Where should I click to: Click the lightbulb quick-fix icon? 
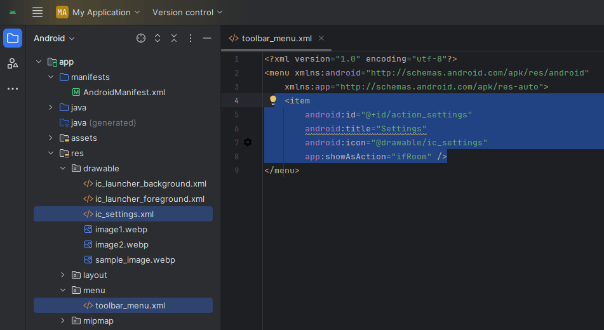coord(273,100)
